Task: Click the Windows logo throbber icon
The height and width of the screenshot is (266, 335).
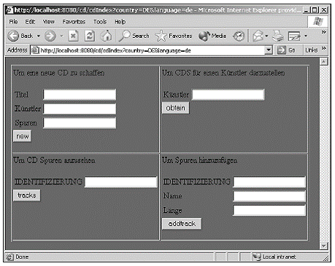Action: point(318,21)
